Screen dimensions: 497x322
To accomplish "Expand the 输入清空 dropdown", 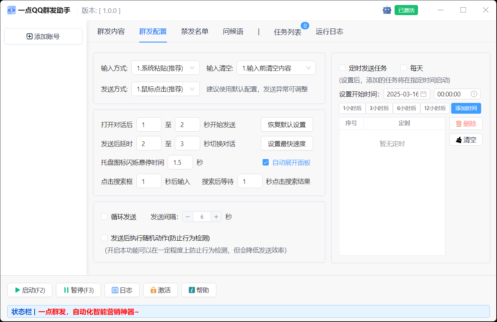I will tap(276, 68).
